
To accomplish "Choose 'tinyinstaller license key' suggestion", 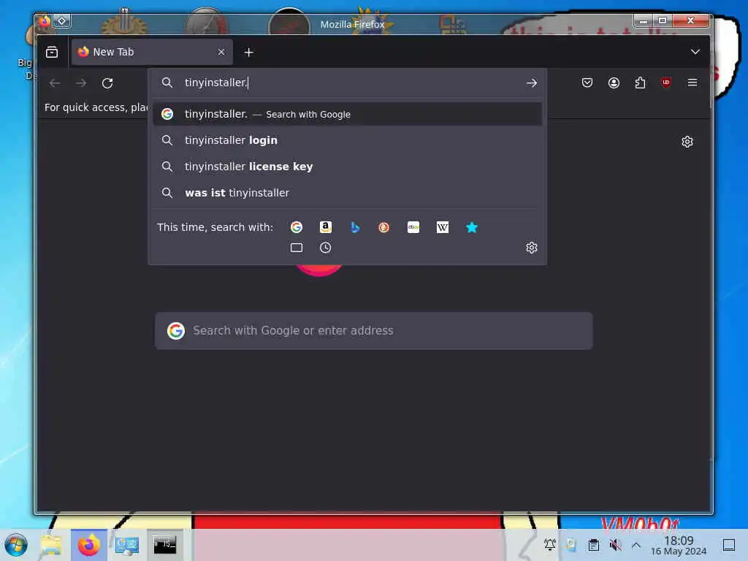I will coord(347,167).
